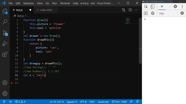Screen dimensions: 186x104
Task: Activate DevTools inspect element picker
Action: tap(146, 6)
